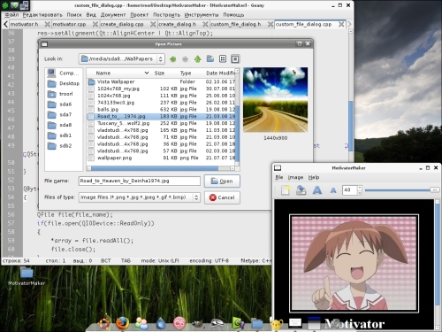442x332 pixels.
Task: Select file balls.jpg in list
Action: (x=162, y=110)
